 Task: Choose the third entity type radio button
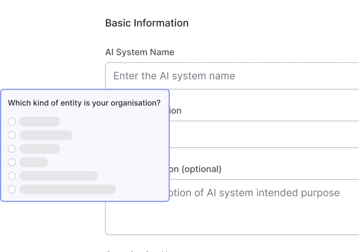tap(11, 148)
